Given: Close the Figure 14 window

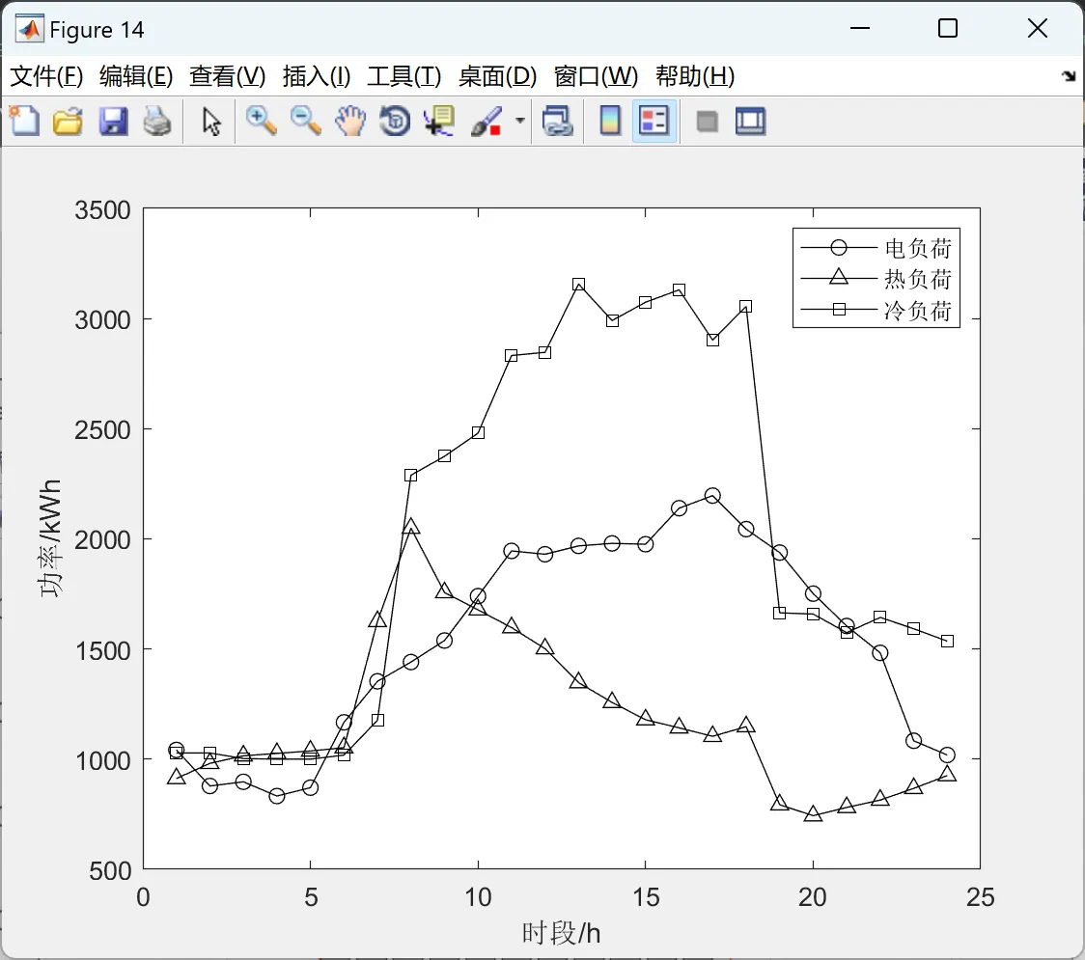Looking at the screenshot, I should (x=1038, y=28).
